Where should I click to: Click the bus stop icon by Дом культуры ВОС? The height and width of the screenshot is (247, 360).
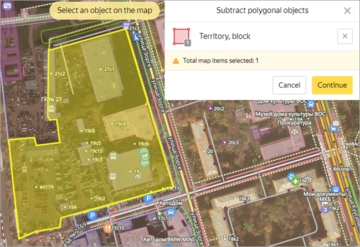(x=312, y=104)
